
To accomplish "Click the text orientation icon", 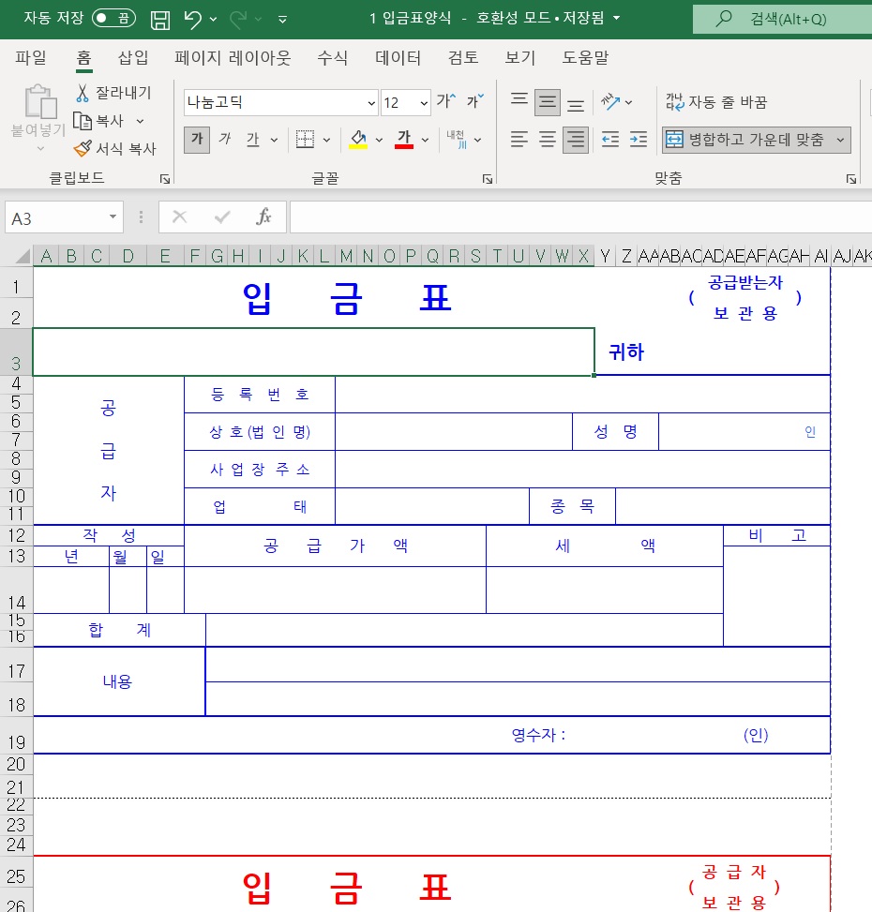I will [x=610, y=102].
